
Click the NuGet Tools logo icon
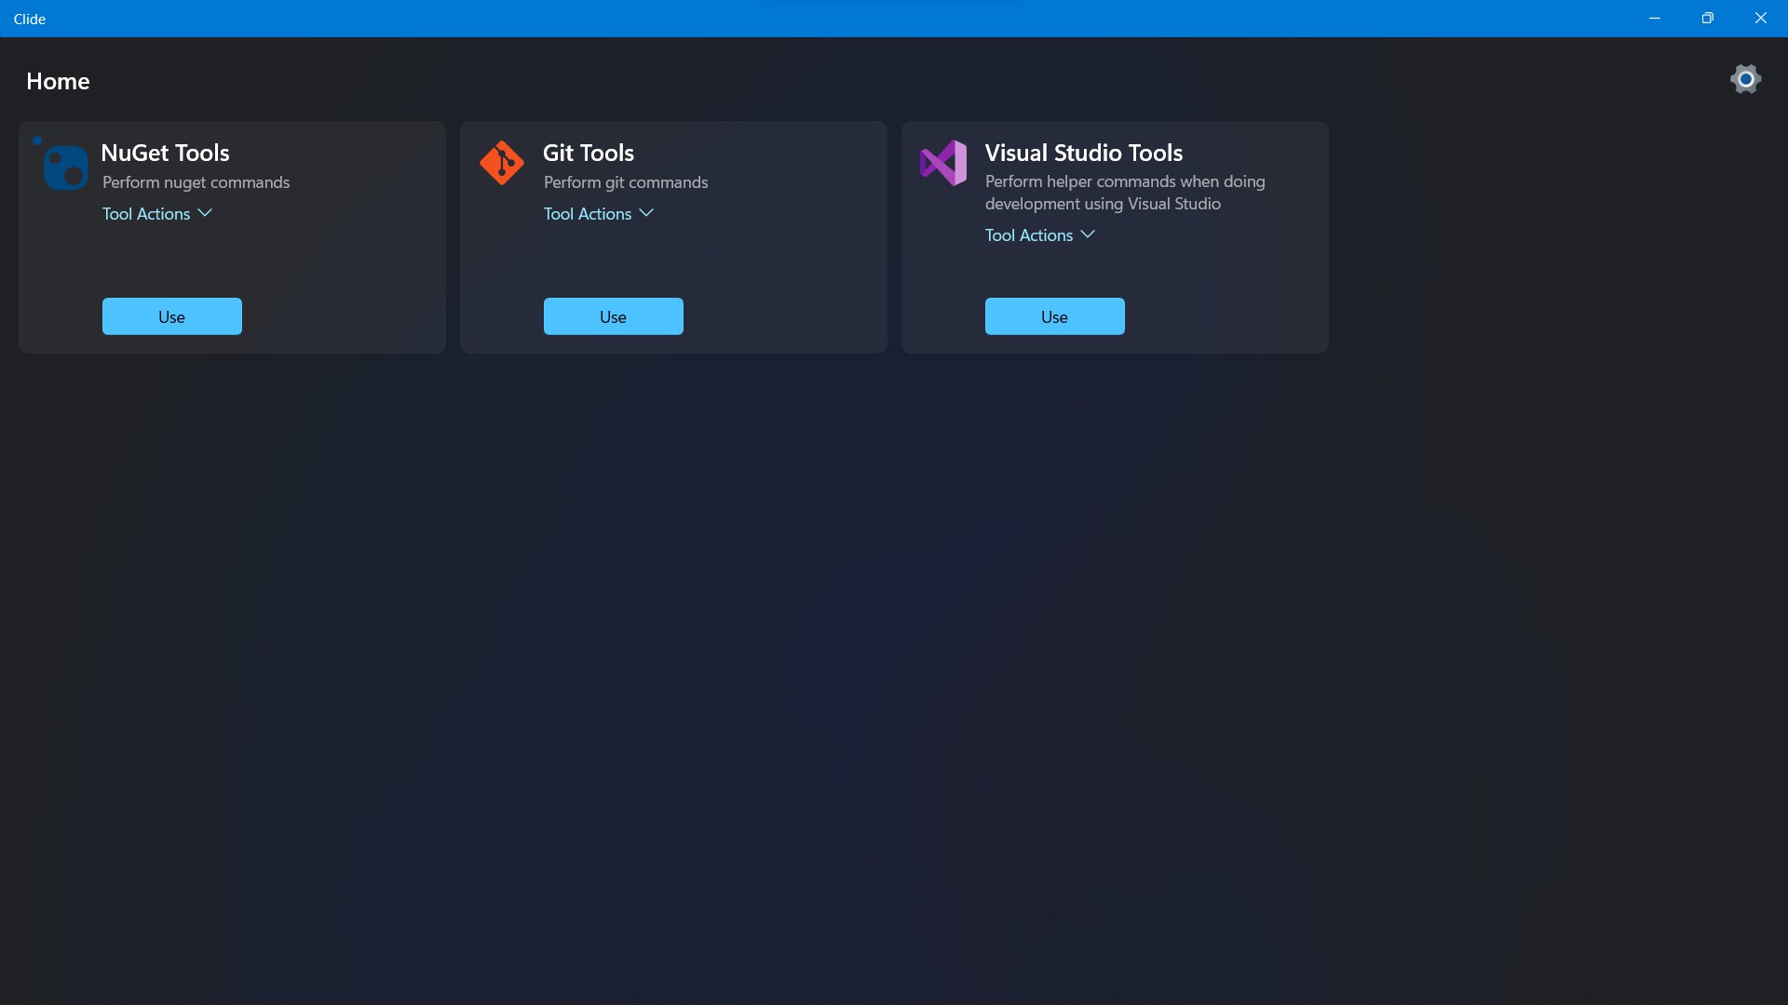[x=64, y=166]
